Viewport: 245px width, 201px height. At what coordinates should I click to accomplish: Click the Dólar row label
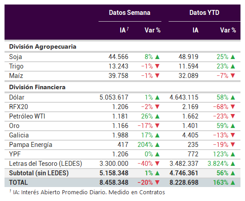pyautogui.click(x=17, y=97)
